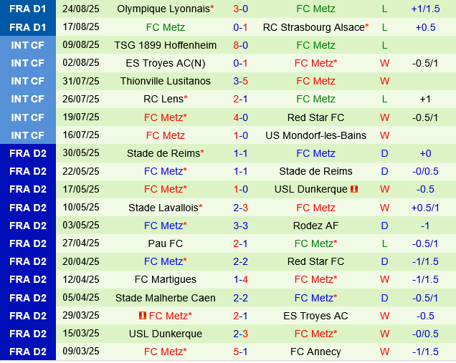
Task: Open TSG 1899 Hoffenheim team details
Action: click(165, 45)
